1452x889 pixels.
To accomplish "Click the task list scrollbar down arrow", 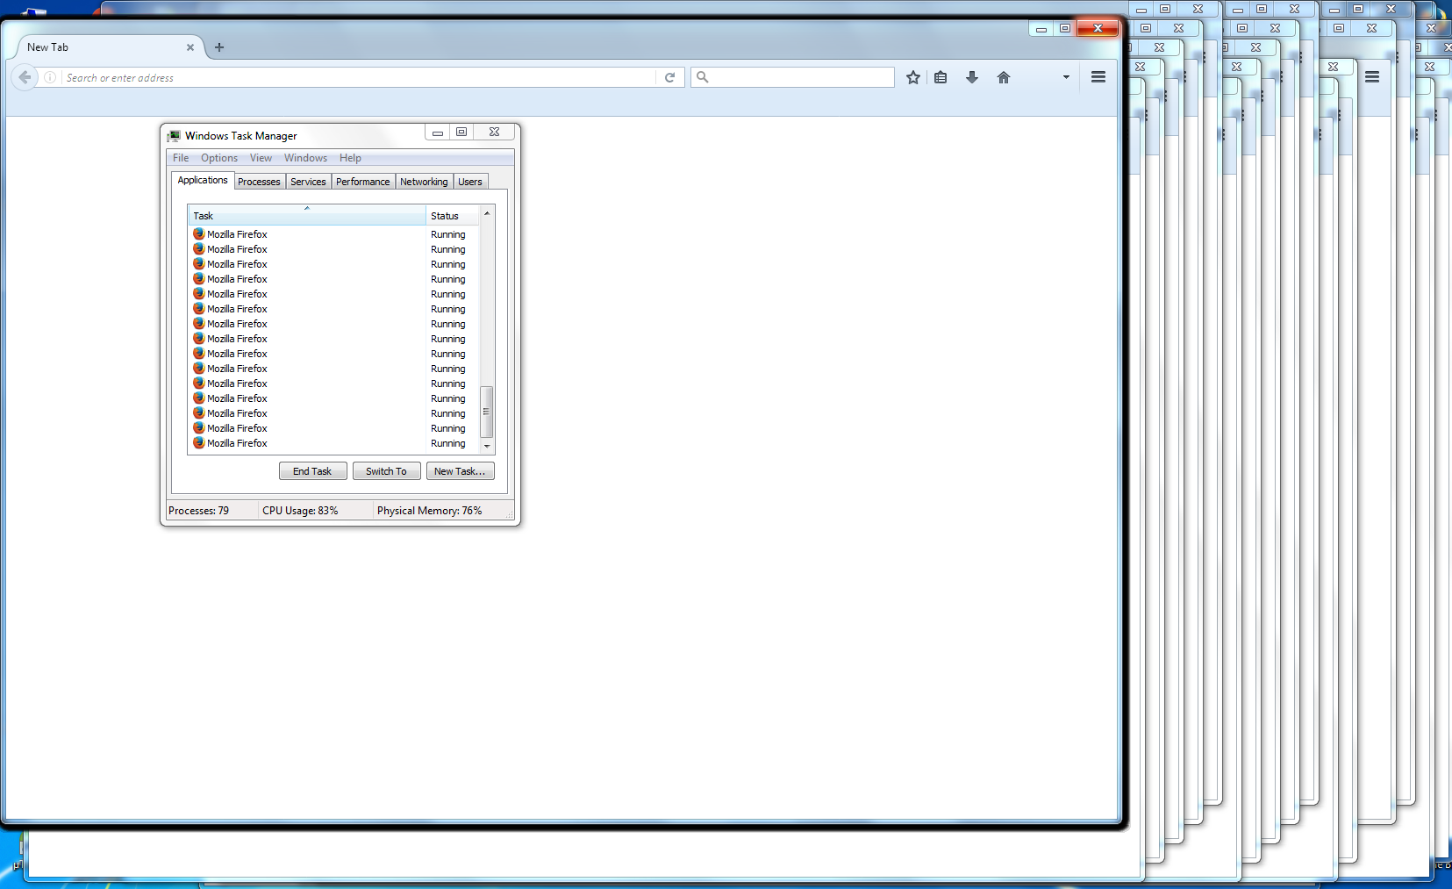I will [487, 446].
